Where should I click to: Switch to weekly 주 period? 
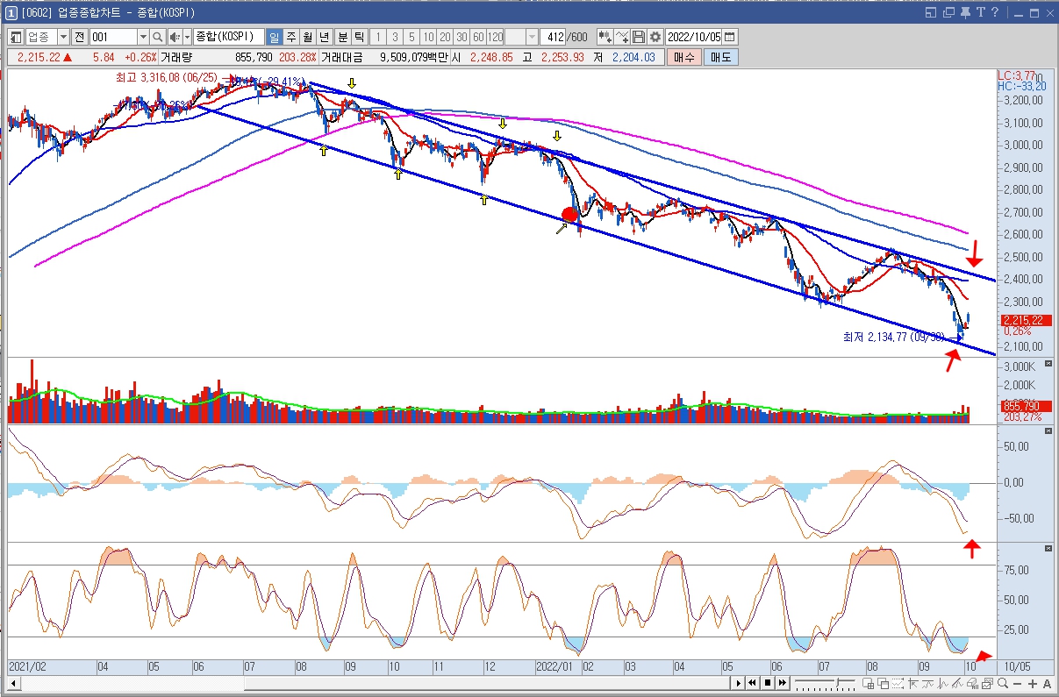[x=290, y=37]
